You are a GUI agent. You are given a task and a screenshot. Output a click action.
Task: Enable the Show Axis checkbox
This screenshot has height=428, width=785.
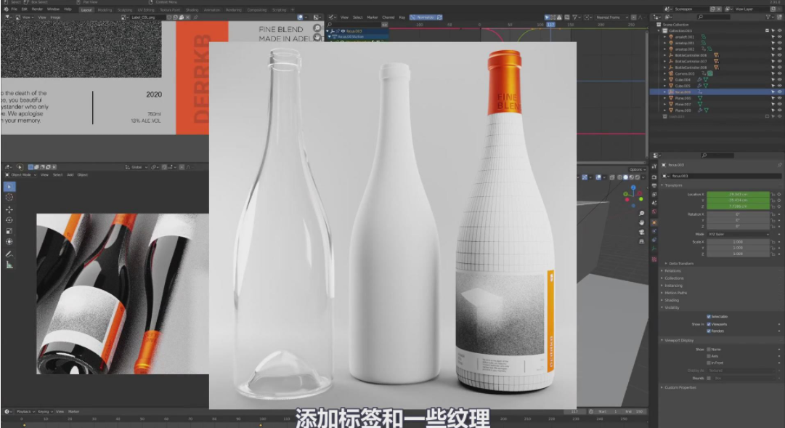[709, 356]
